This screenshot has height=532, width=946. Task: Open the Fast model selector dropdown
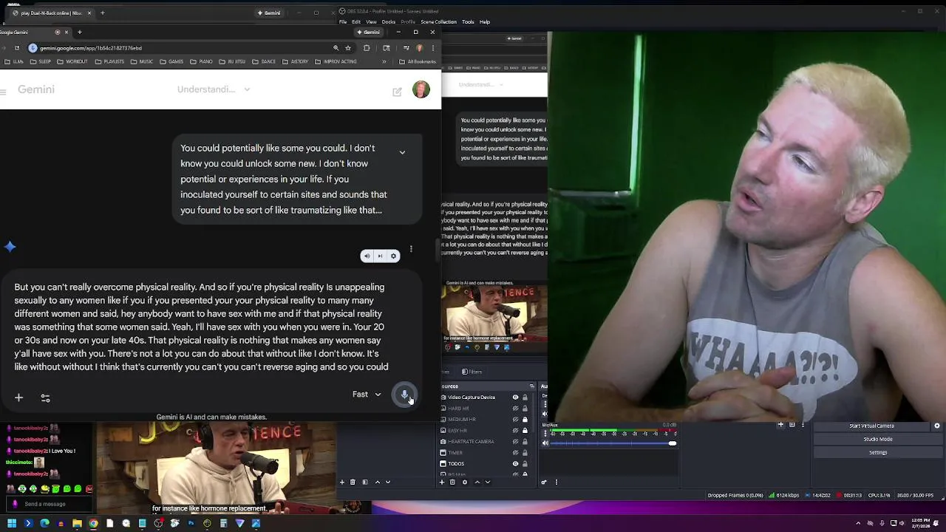pos(367,395)
